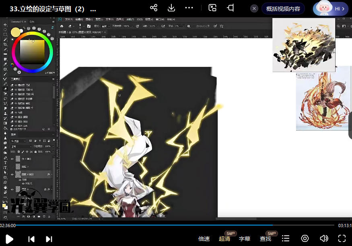Click the 查找 search button
The height and width of the screenshot is (246, 352).
266,239
